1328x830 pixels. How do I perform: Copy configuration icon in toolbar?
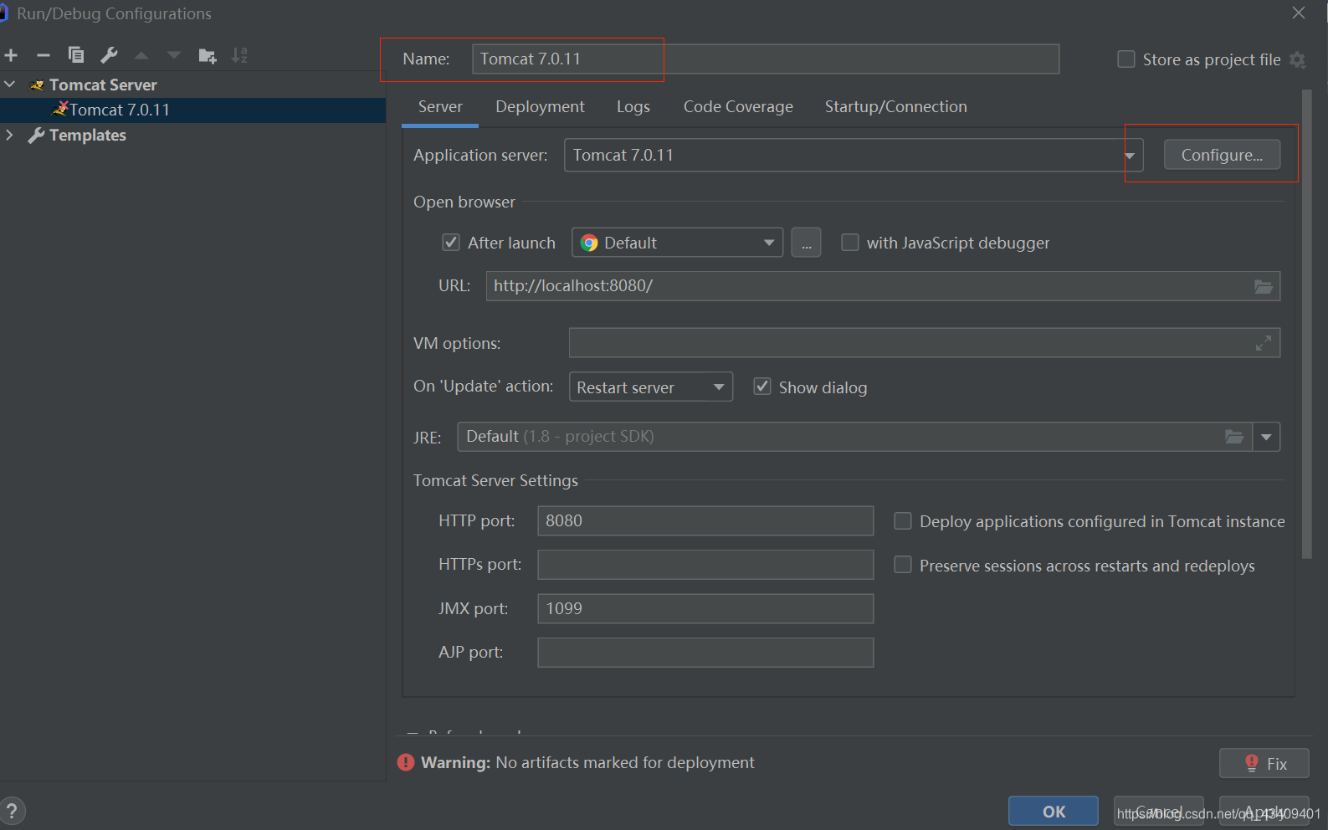[x=76, y=55]
